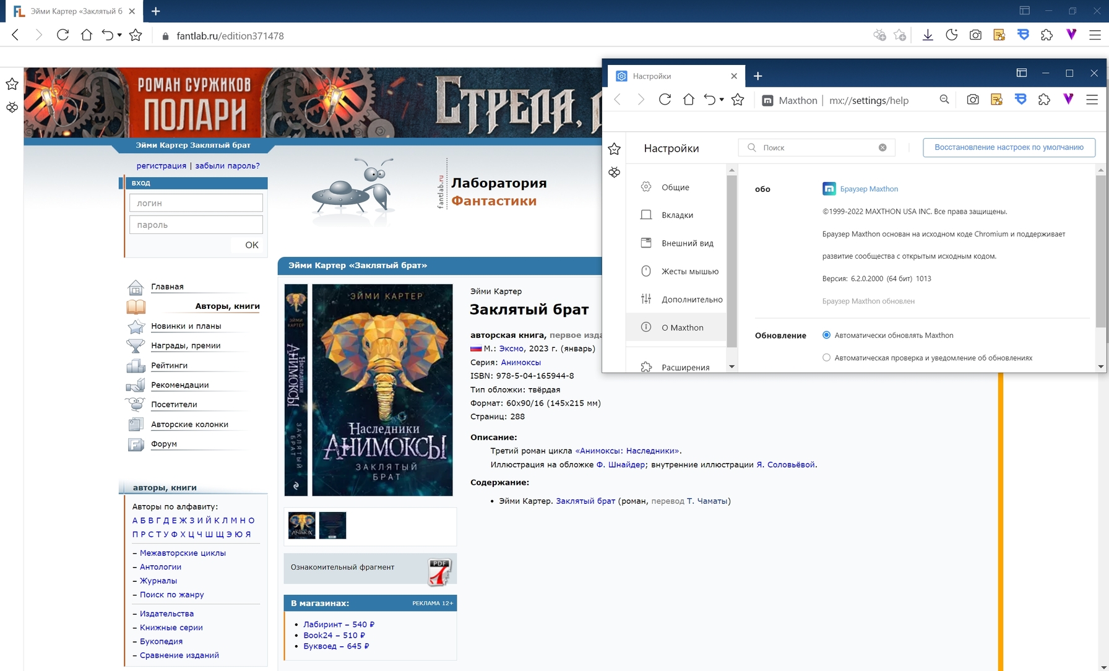Open the Жесты мышью settings section
Image resolution: width=1109 pixels, height=671 pixels.
pos(676,271)
